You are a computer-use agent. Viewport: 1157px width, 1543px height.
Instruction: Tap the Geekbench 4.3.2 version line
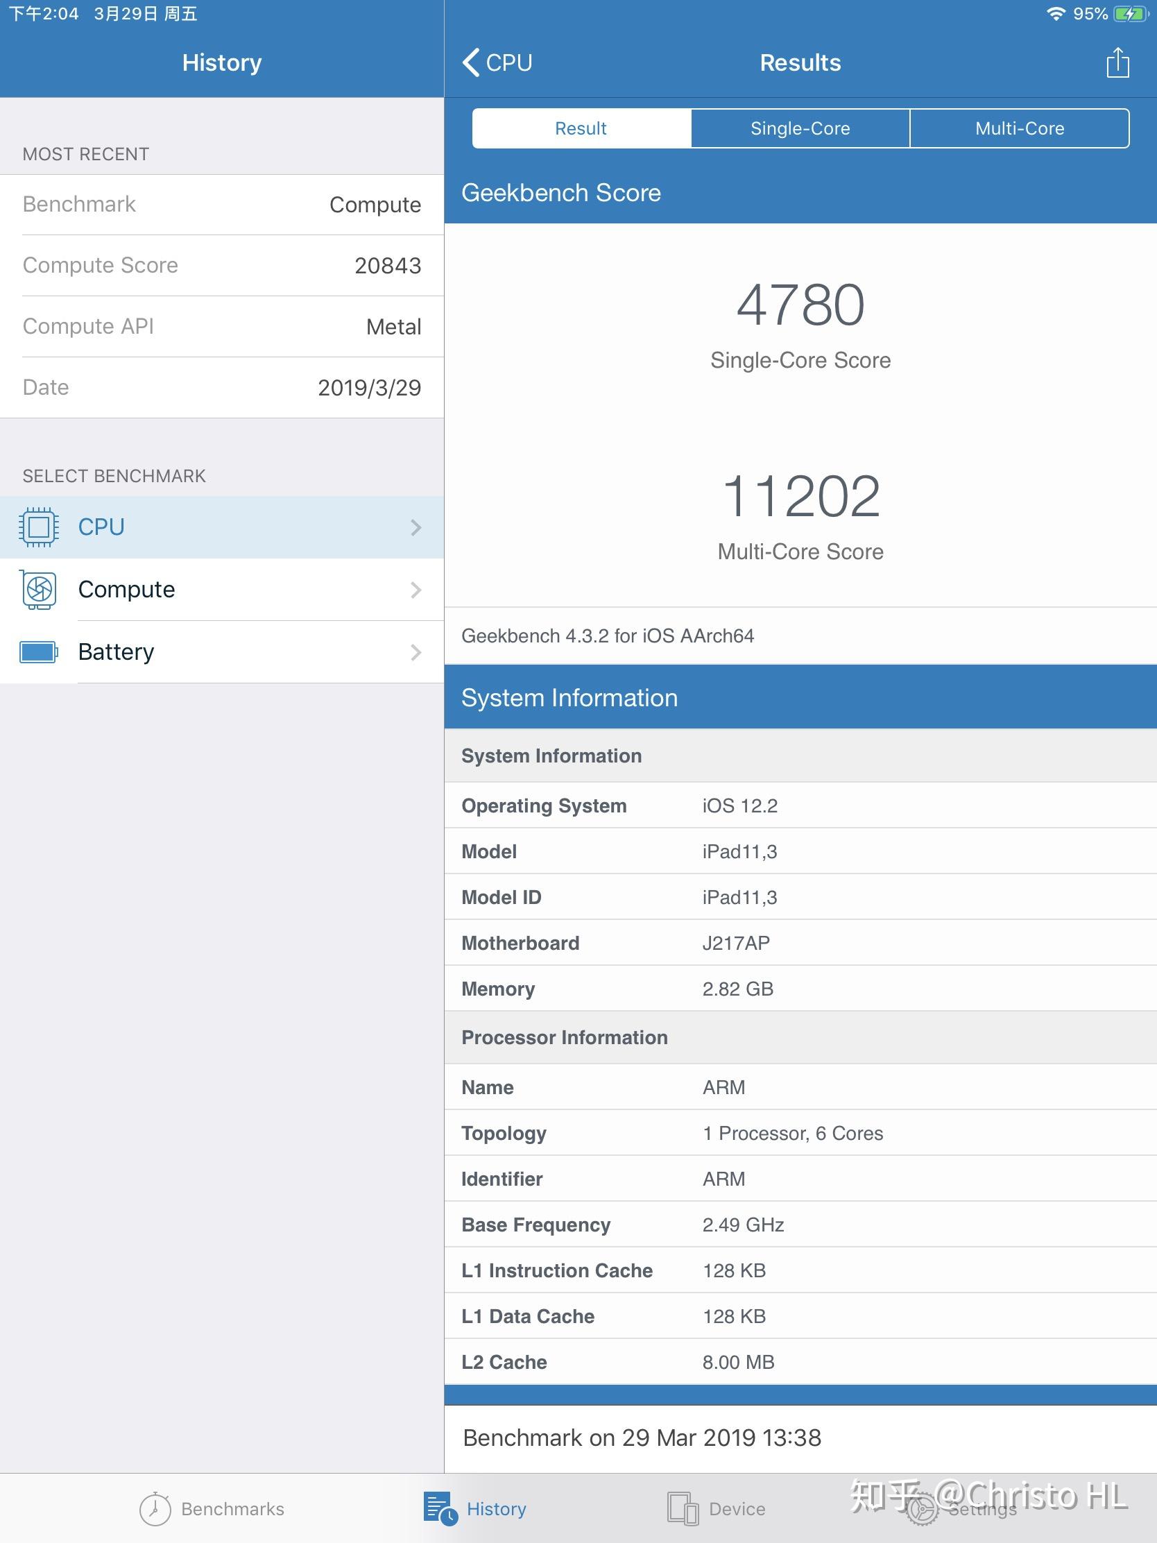(x=608, y=636)
